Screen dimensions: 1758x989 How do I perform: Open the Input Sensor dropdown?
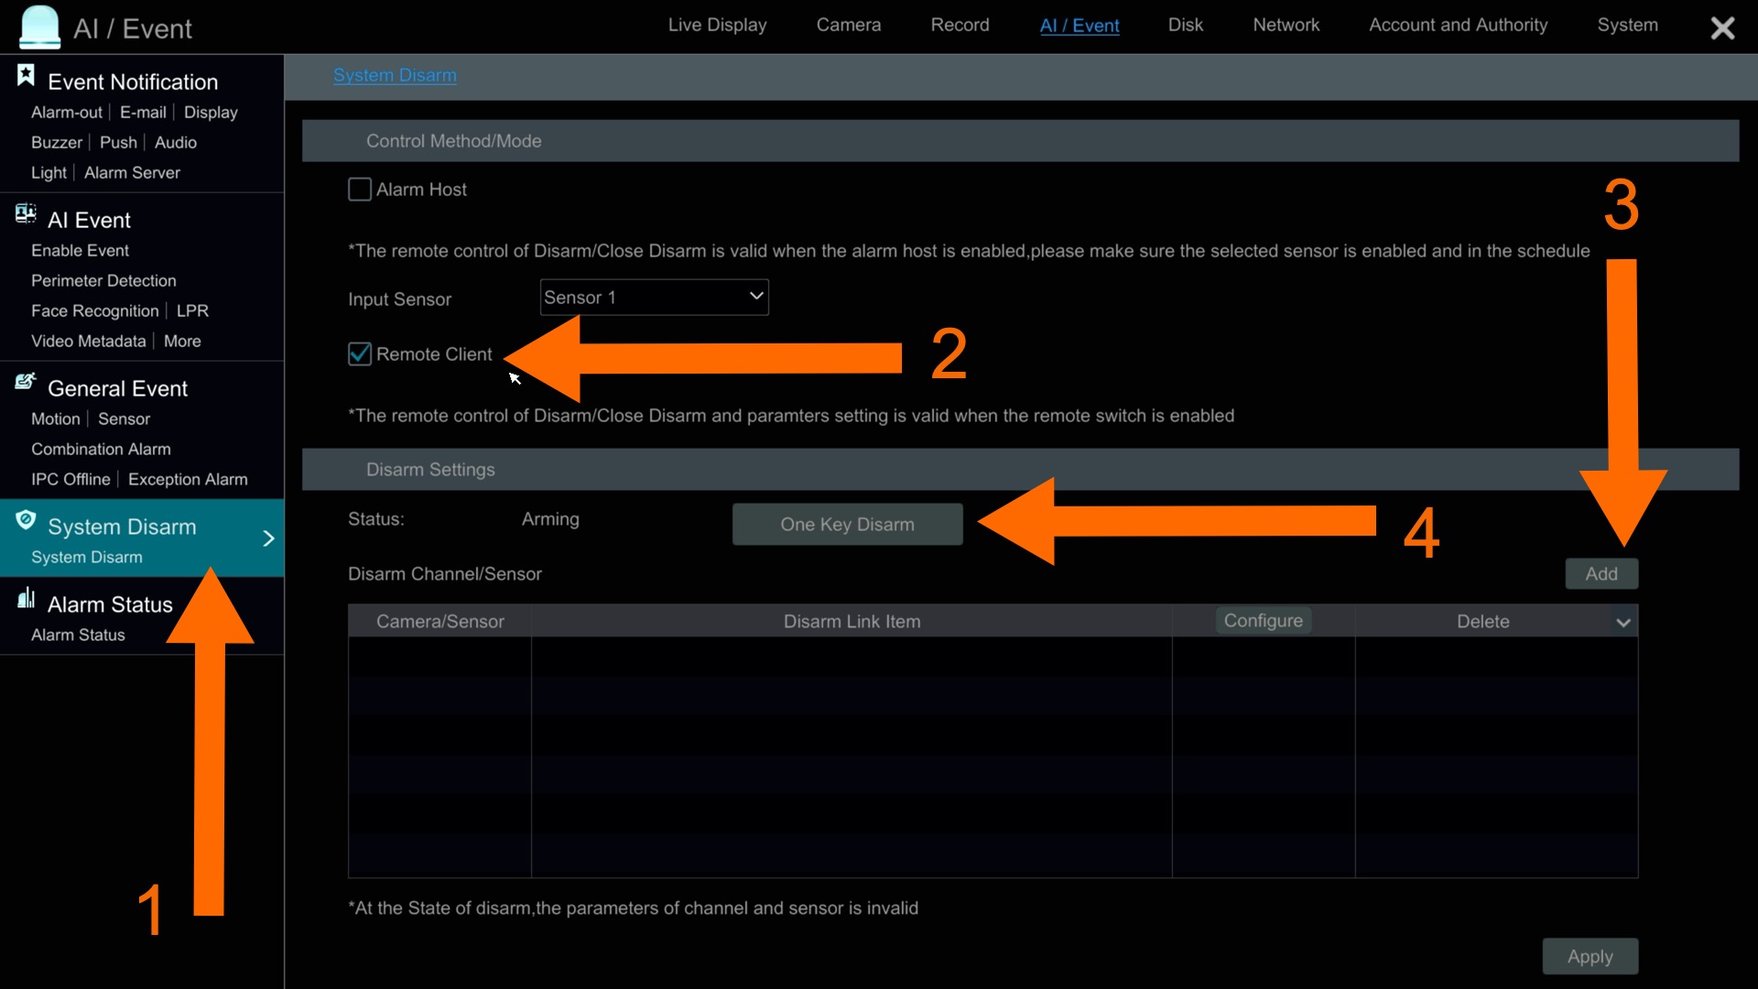(x=654, y=298)
